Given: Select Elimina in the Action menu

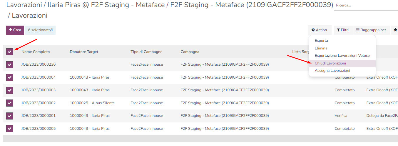Looking at the screenshot, I should [x=321, y=48].
